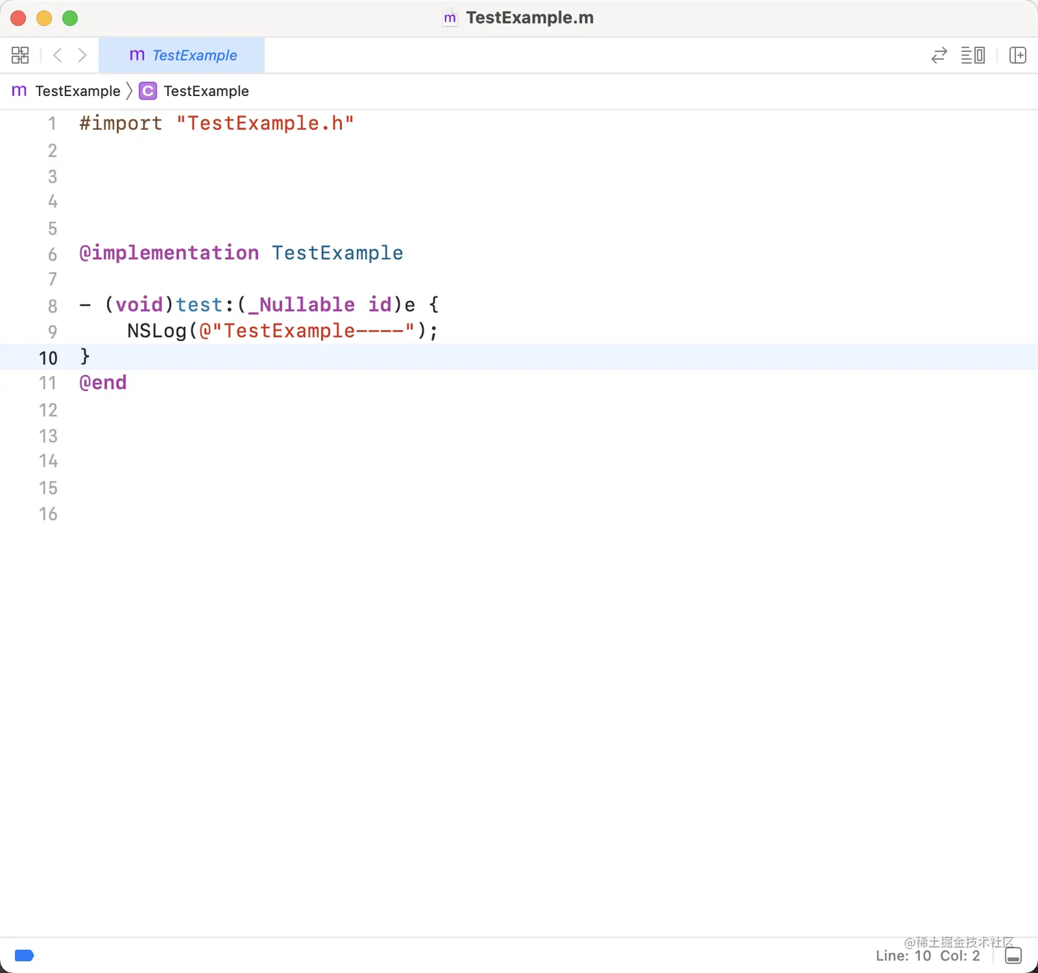
Task: Click line number 16 in the gutter
Action: [x=48, y=514]
